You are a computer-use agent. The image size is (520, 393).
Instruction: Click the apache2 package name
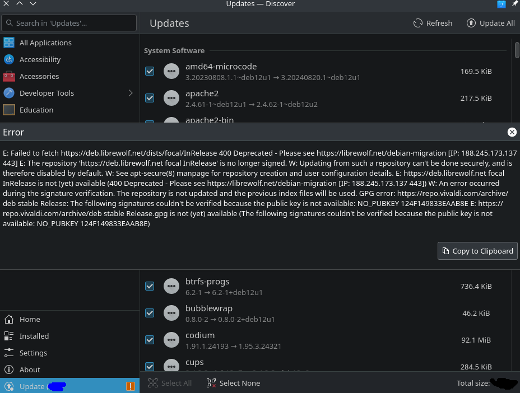pyautogui.click(x=202, y=93)
